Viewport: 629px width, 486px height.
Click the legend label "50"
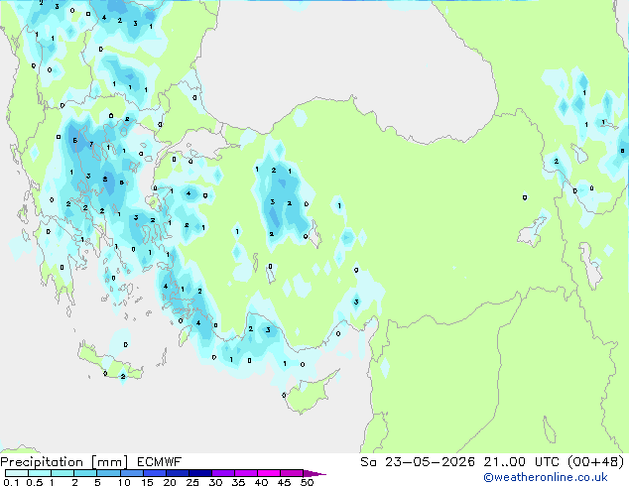308,482
